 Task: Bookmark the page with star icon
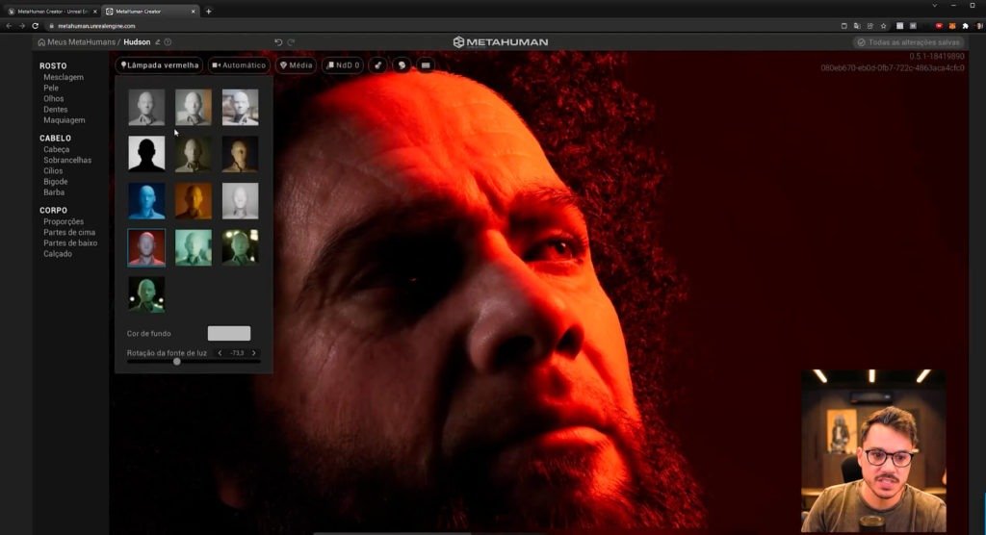883,26
